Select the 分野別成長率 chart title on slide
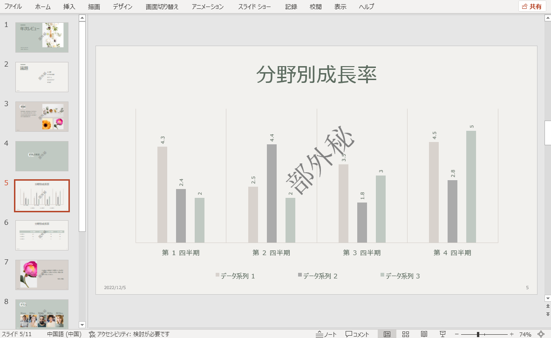 [316, 74]
